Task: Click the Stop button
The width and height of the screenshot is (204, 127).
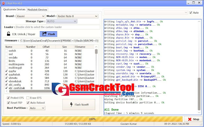Action: coord(193,119)
